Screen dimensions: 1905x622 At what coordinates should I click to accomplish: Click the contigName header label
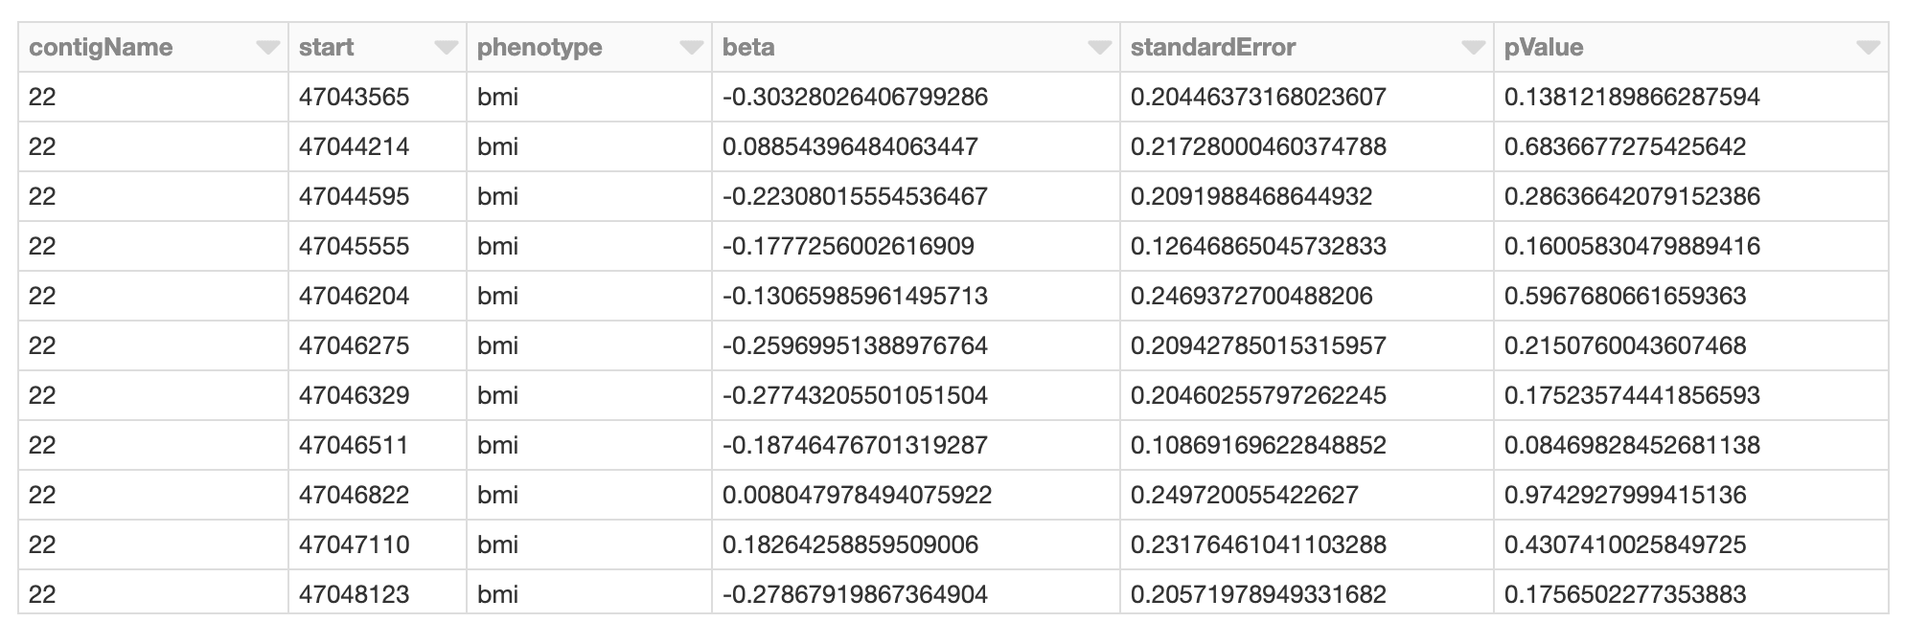pos(101,48)
